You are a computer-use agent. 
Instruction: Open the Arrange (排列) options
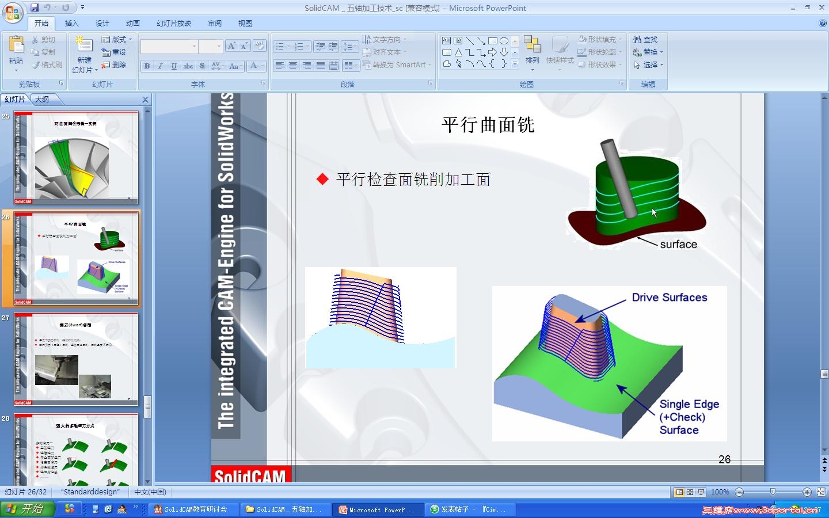click(x=533, y=54)
